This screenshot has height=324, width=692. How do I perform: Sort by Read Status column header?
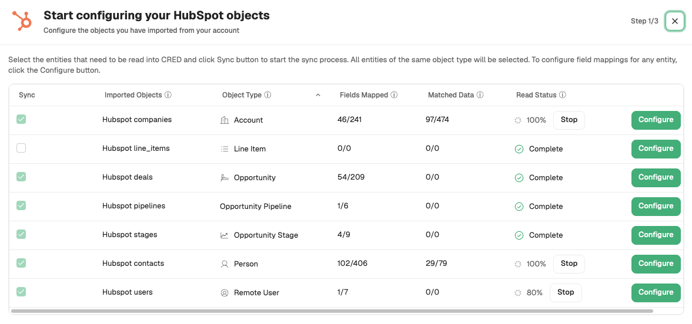pyautogui.click(x=536, y=95)
